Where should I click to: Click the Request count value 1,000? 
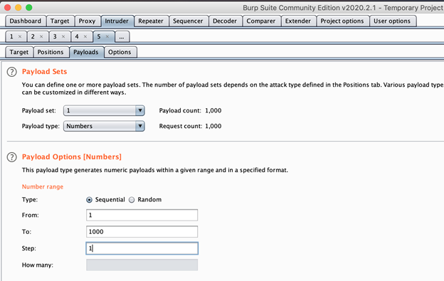pyautogui.click(x=213, y=126)
